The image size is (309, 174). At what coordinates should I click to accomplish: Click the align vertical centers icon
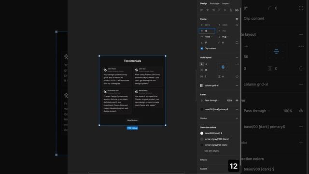tap(225, 10)
